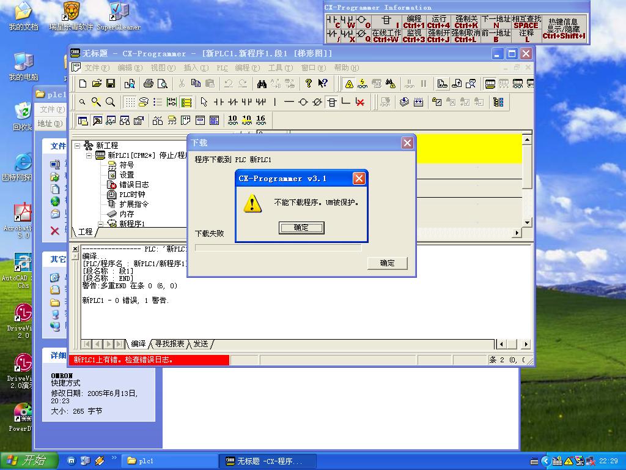Click output pane first-tab navigation arrow
This screenshot has height=470, width=626.
[87, 344]
